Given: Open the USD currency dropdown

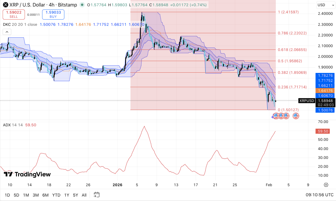Looking at the screenshot, I should (x=325, y=5).
